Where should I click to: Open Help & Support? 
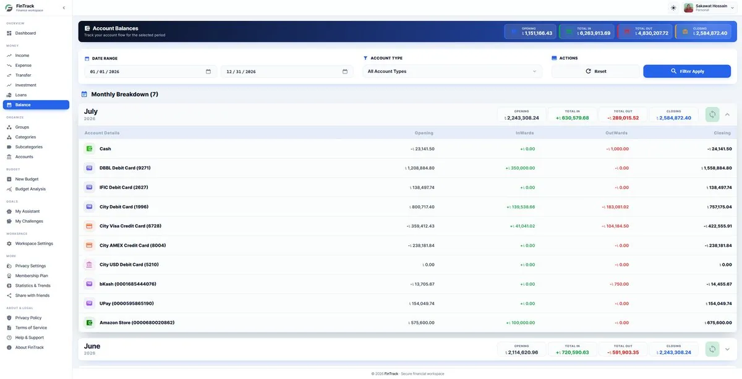point(36,338)
